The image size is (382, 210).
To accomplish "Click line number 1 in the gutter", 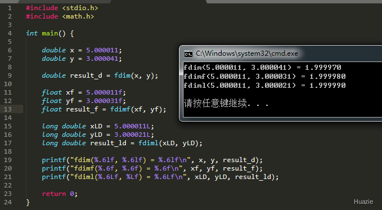I will pyautogui.click(x=10, y=8).
